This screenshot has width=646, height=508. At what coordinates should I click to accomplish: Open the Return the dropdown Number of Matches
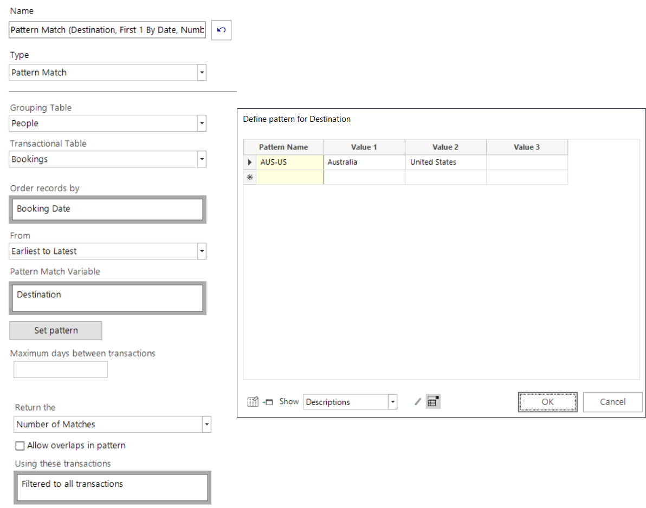coord(206,425)
